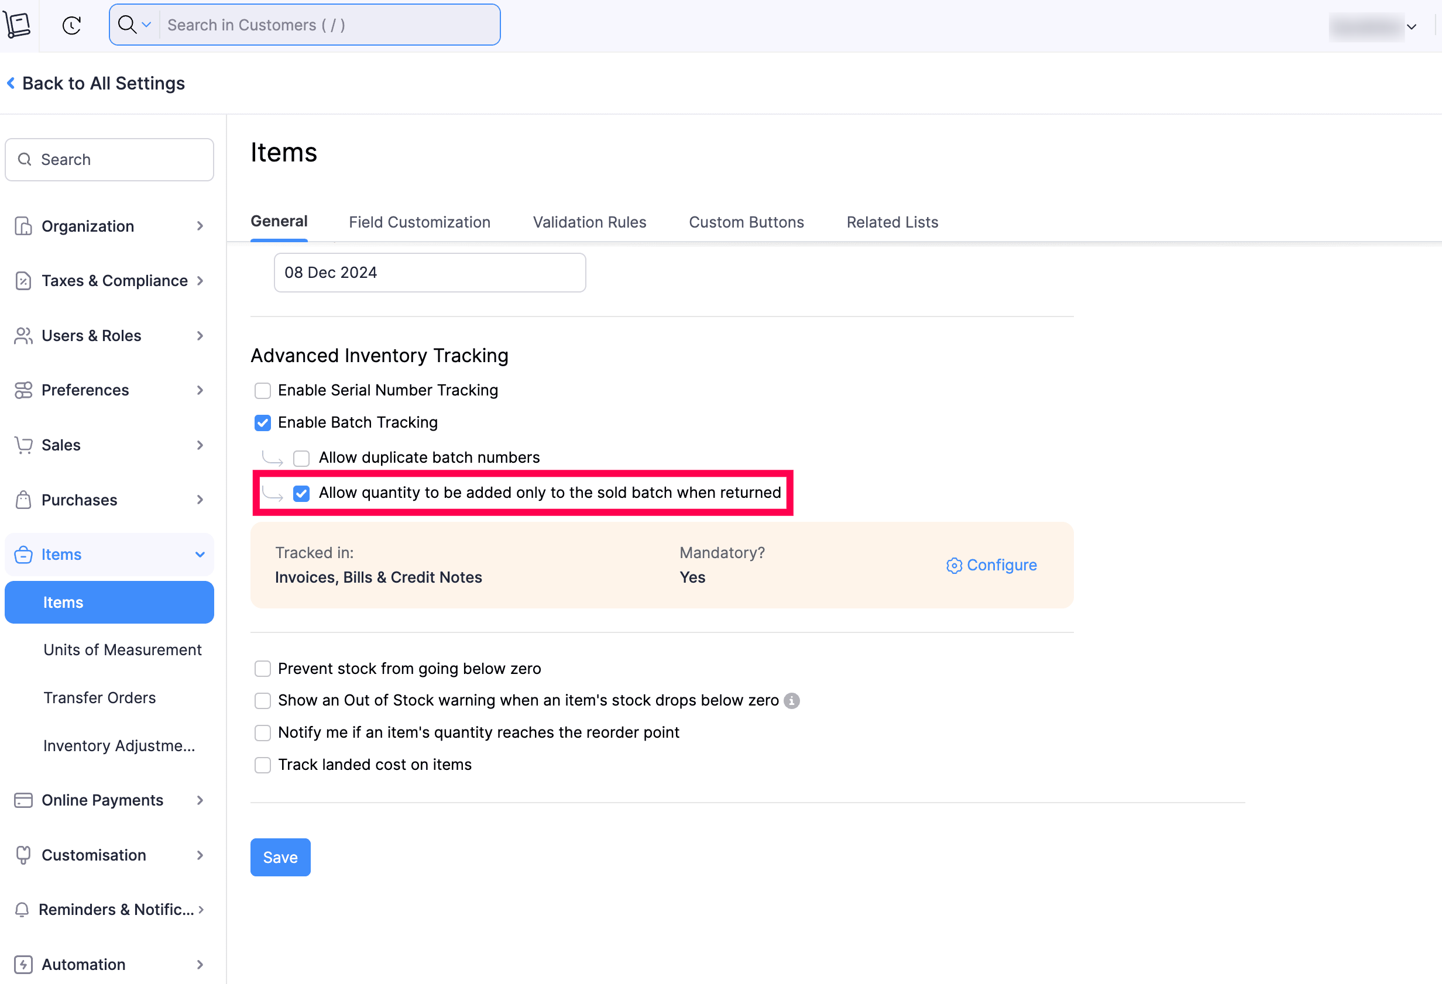Collapse the Items sidebar section
The image size is (1442, 984).
click(200, 554)
